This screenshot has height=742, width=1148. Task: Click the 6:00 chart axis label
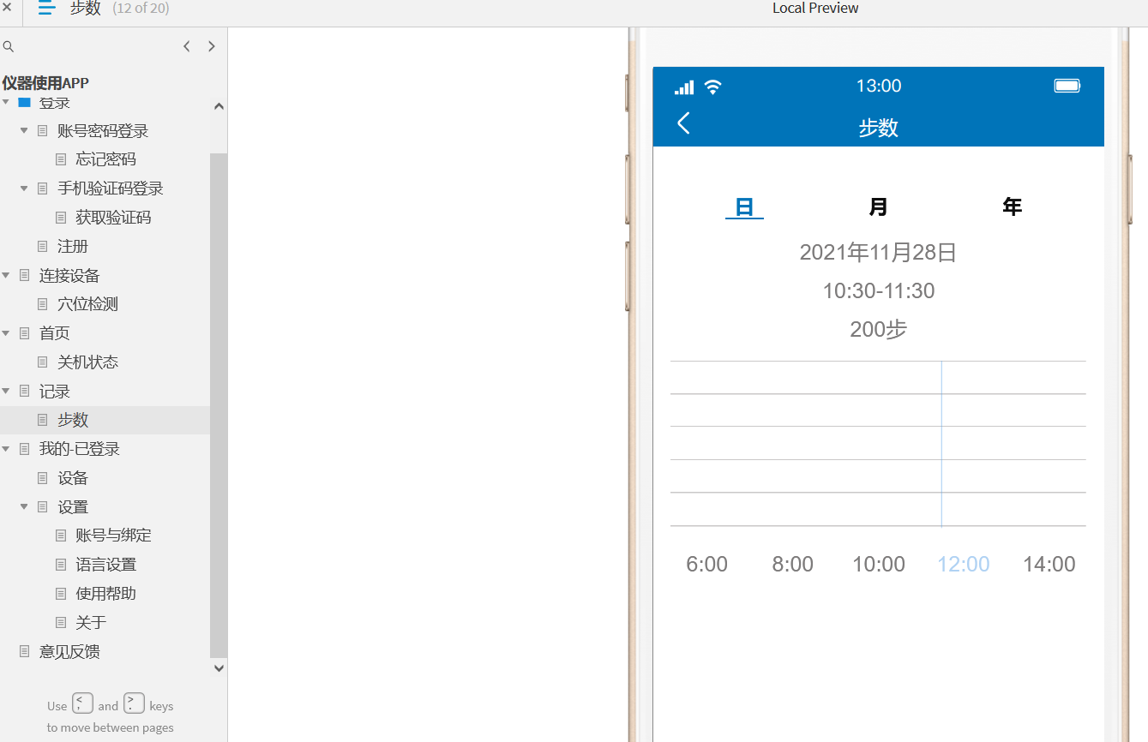coord(707,564)
